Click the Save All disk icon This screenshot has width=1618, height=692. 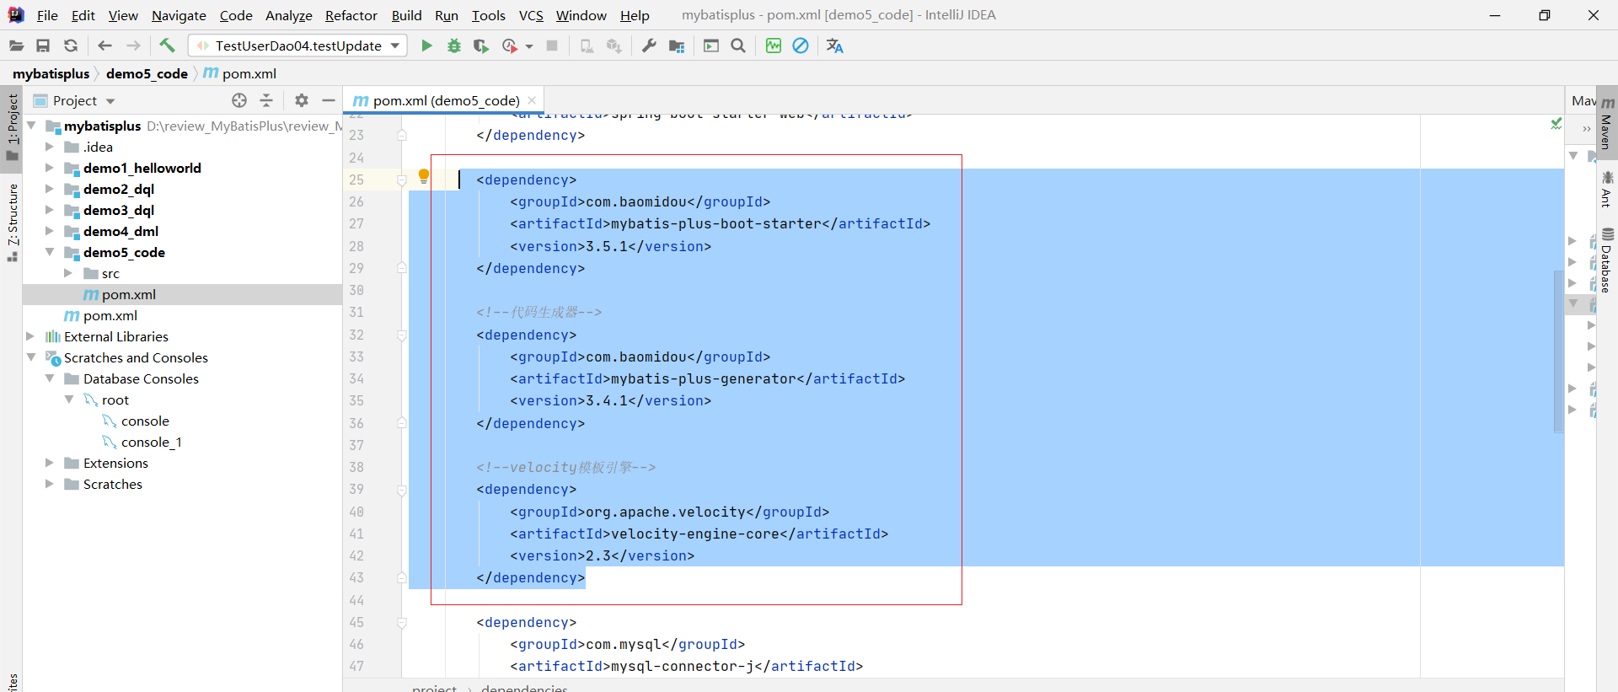(43, 46)
